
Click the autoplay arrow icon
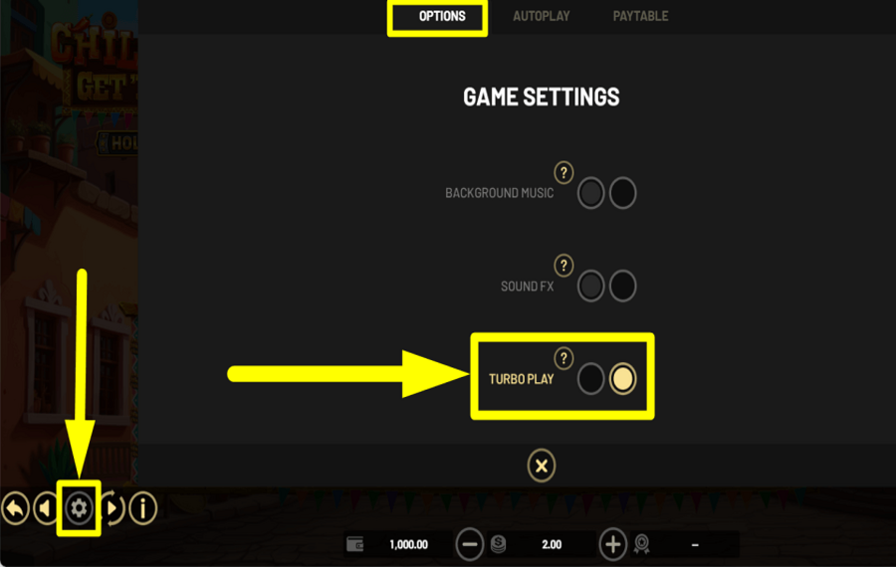coord(113,507)
